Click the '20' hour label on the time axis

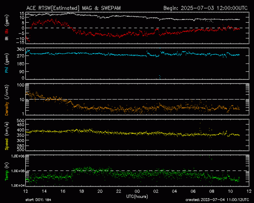tap(100, 191)
